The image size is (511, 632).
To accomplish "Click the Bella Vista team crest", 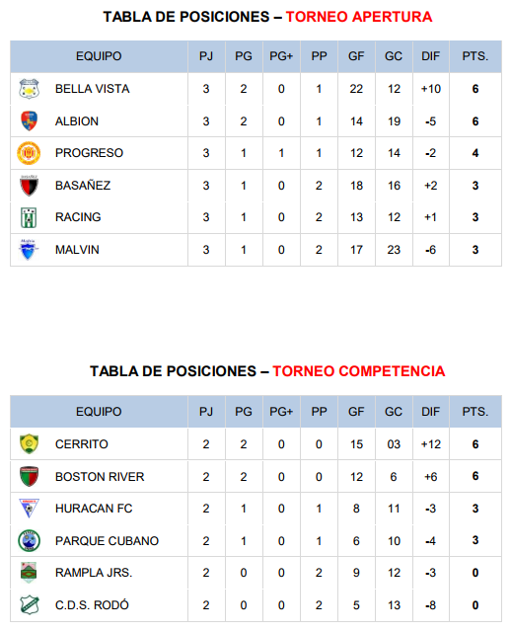I will pyautogui.click(x=29, y=89).
